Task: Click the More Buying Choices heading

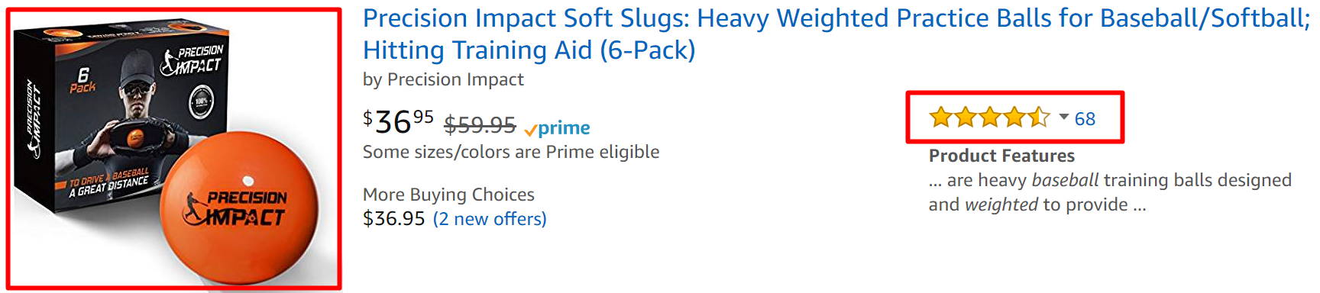Action: pyautogui.click(x=448, y=195)
